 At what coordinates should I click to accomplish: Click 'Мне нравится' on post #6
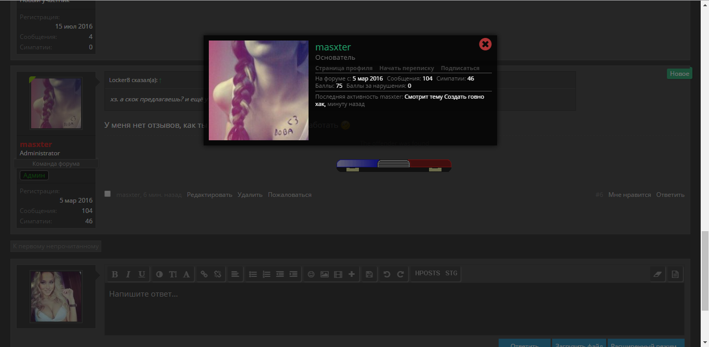(x=630, y=195)
